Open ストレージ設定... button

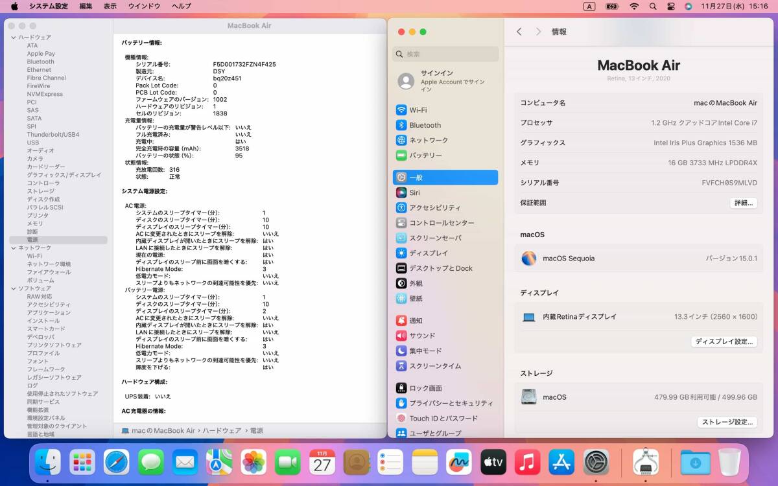tap(727, 422)
